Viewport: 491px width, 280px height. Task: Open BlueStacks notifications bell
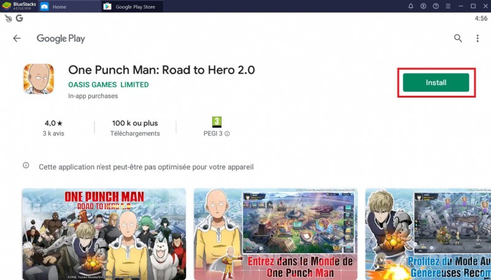(x=411, y=6)
